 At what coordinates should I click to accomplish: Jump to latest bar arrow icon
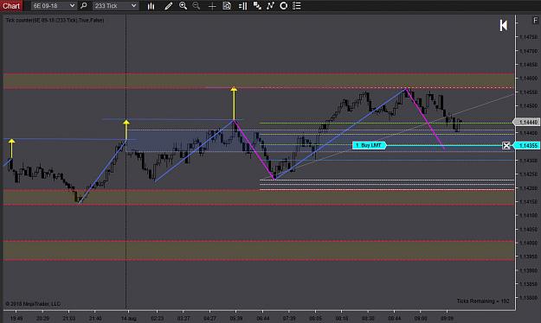click(x=504, y=25)
